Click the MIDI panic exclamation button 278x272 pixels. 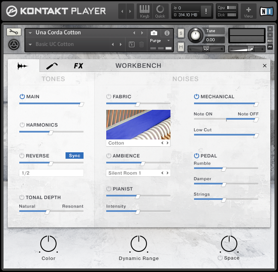pos(206,11)
